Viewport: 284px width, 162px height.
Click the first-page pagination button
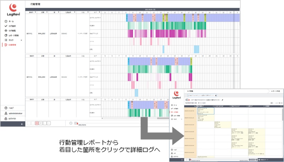[x=29, y=123]
